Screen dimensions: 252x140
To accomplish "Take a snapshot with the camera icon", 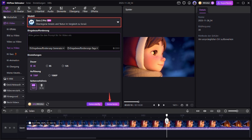I will click(x=182, y=105).
